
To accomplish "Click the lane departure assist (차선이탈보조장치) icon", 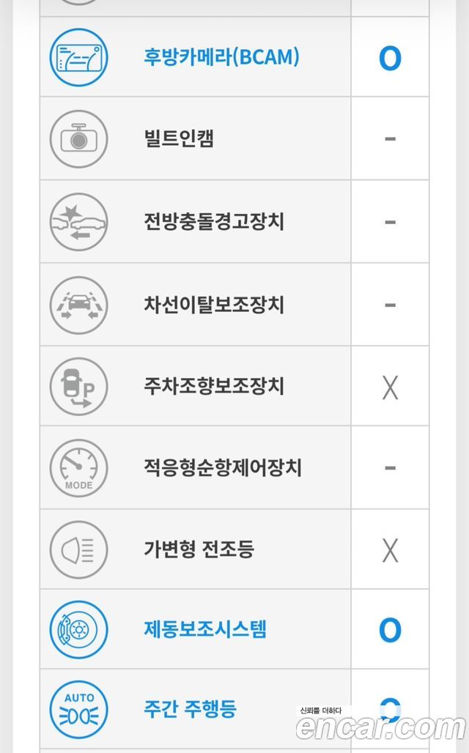I will coord(79,305).
